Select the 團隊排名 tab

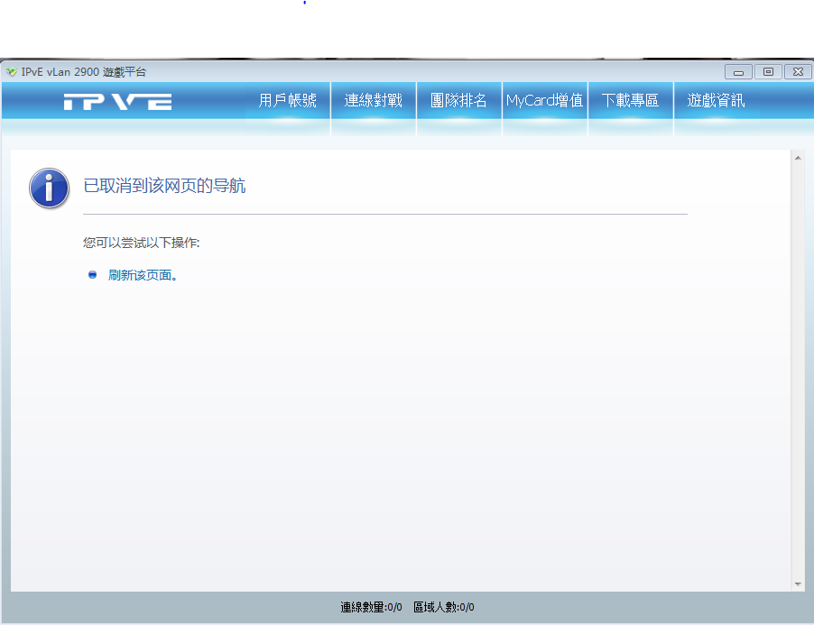(x=459, y=101)
